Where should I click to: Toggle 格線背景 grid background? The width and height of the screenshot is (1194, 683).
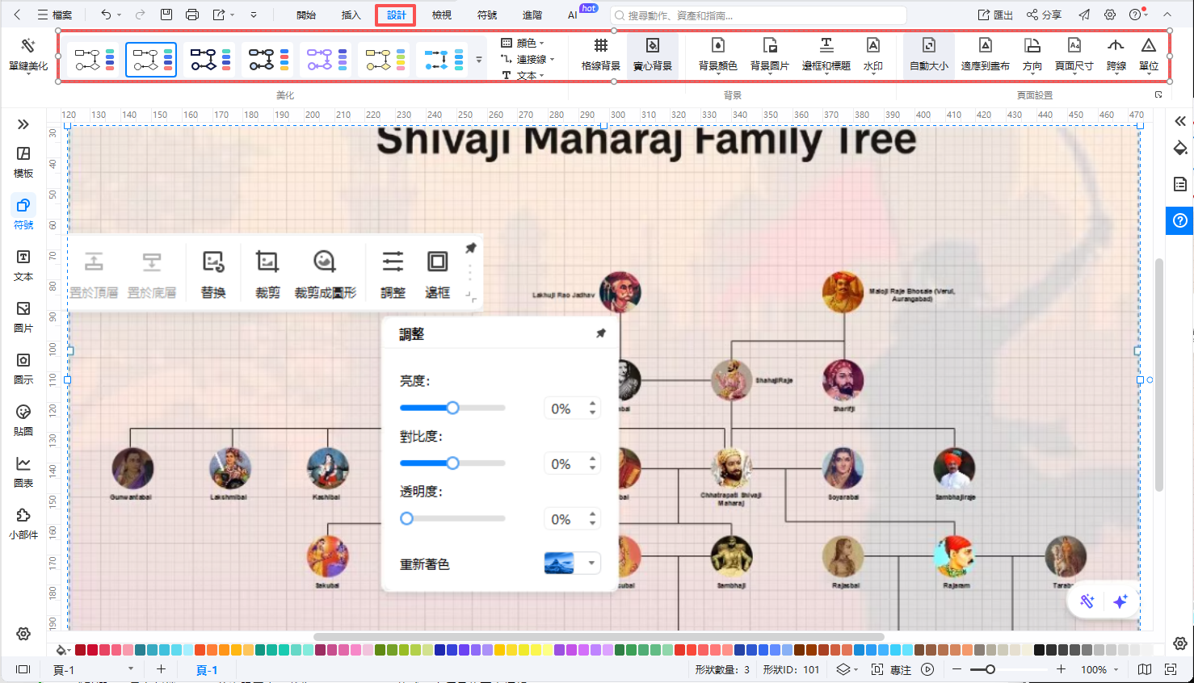point(600,53)
